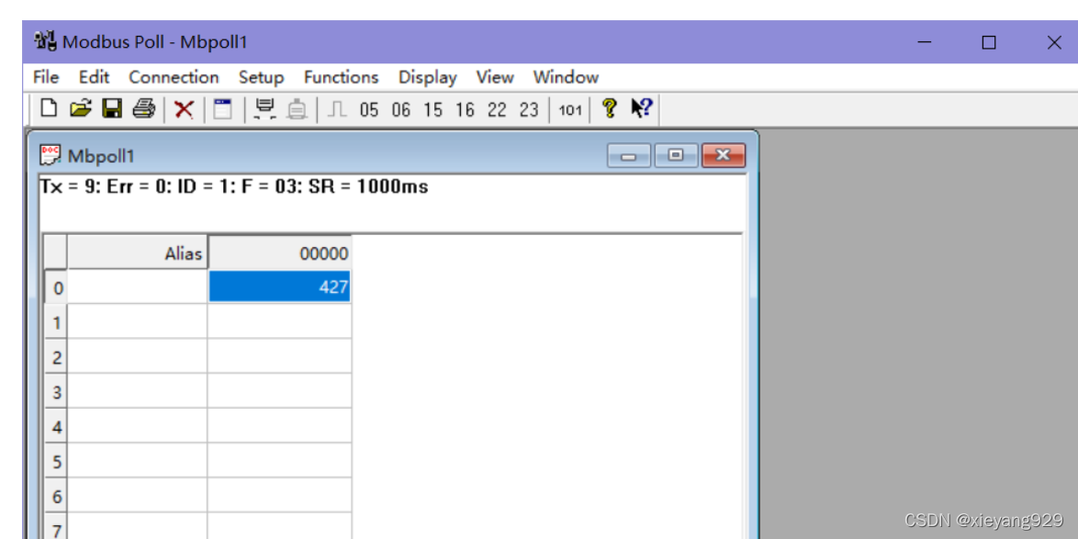1078x539 pixels.
Task: Maximize the Mbpoll1 child window
Action: coord(676,156)
